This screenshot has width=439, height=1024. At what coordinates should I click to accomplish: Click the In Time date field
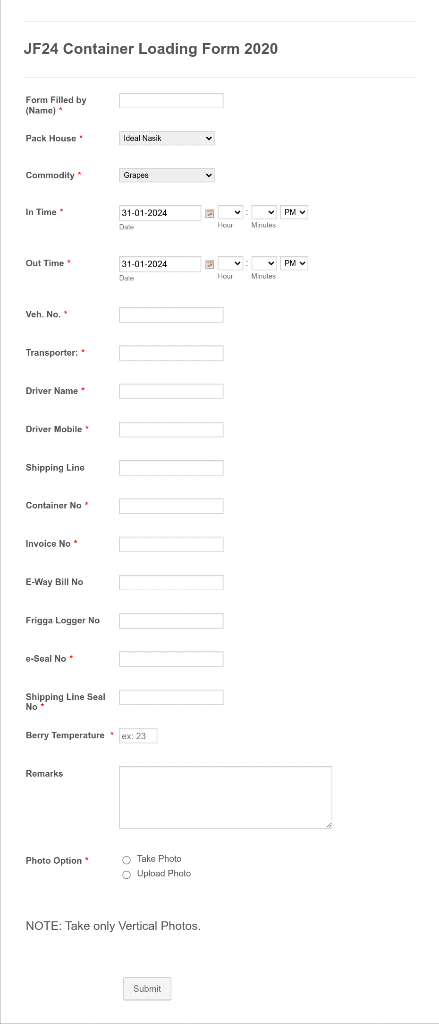(160, 213)
